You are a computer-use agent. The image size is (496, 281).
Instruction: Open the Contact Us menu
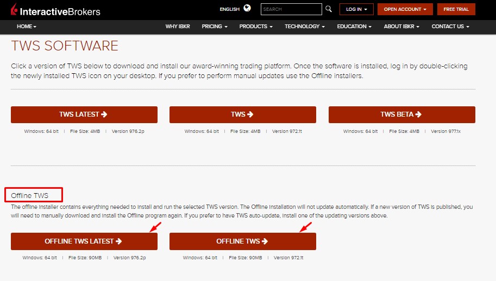(450, 27)
